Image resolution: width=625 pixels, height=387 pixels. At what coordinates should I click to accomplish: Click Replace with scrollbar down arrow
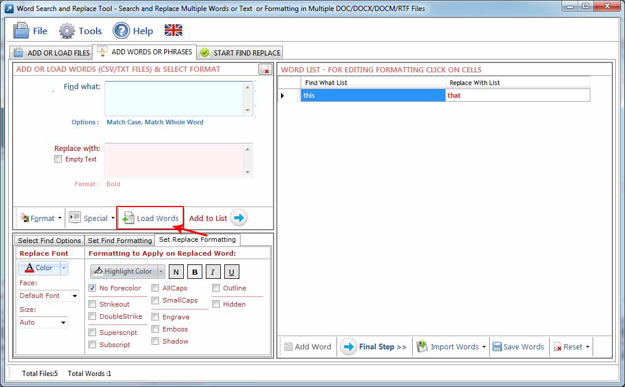click(x=247, y=172)
